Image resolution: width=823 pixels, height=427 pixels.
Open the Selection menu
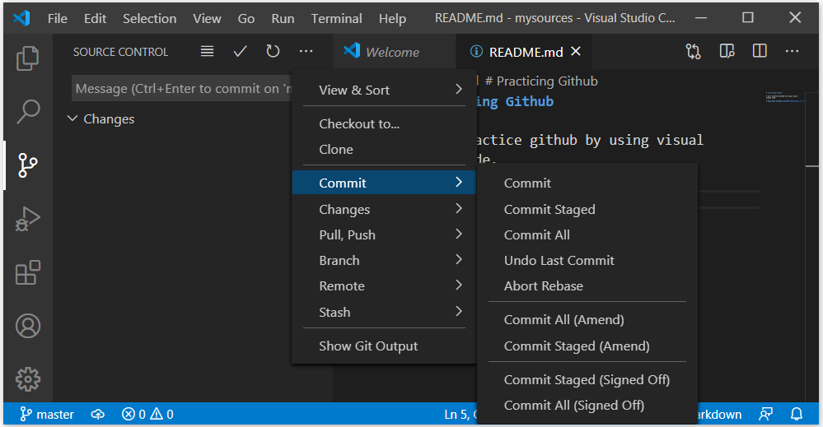tap(150, 18)
